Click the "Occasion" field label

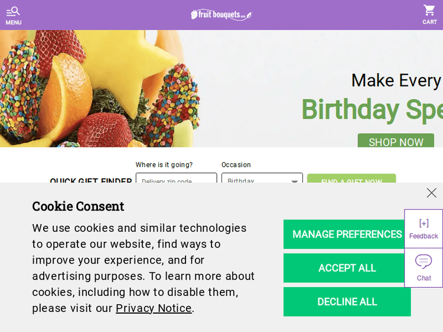coord(236,165)
